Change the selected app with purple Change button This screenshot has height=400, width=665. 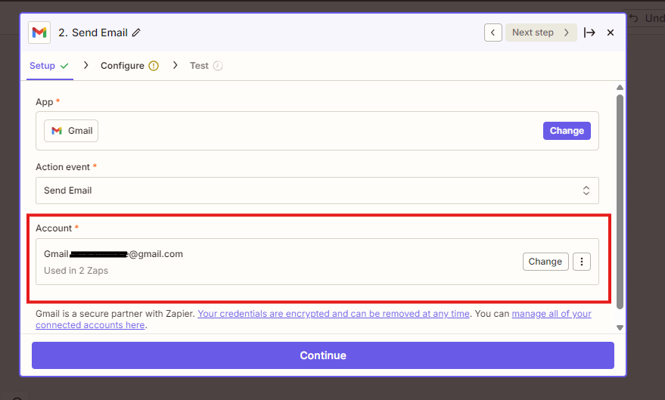pos(567,131)
